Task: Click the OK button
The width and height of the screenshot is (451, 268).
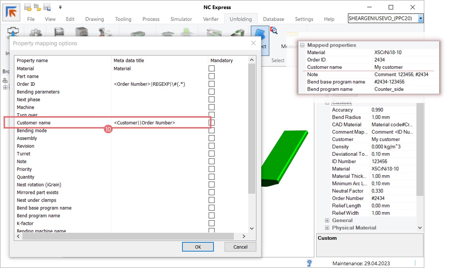Action: tap(198, 247)
